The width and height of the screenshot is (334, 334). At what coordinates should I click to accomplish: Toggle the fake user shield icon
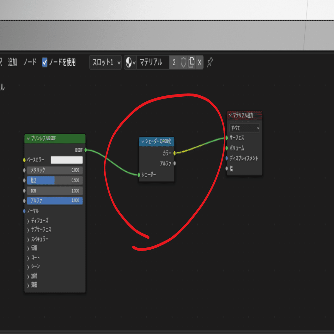183,63
